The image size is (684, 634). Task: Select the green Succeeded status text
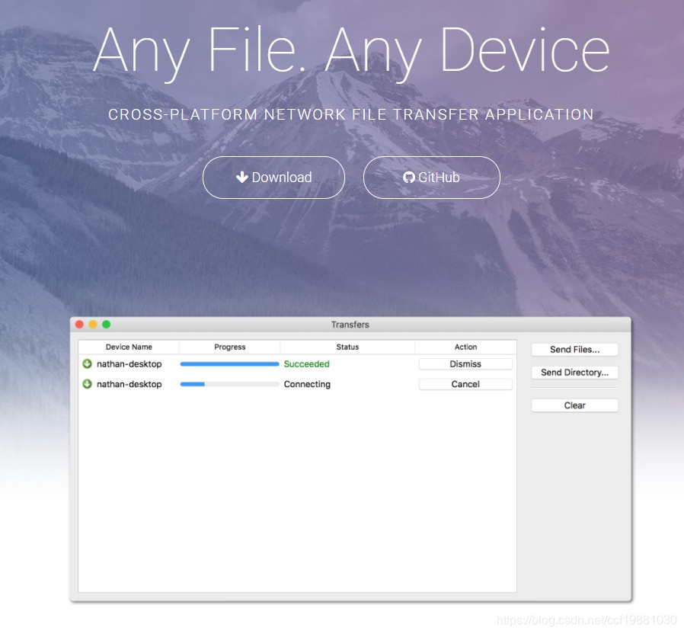(x=307, y=364)
